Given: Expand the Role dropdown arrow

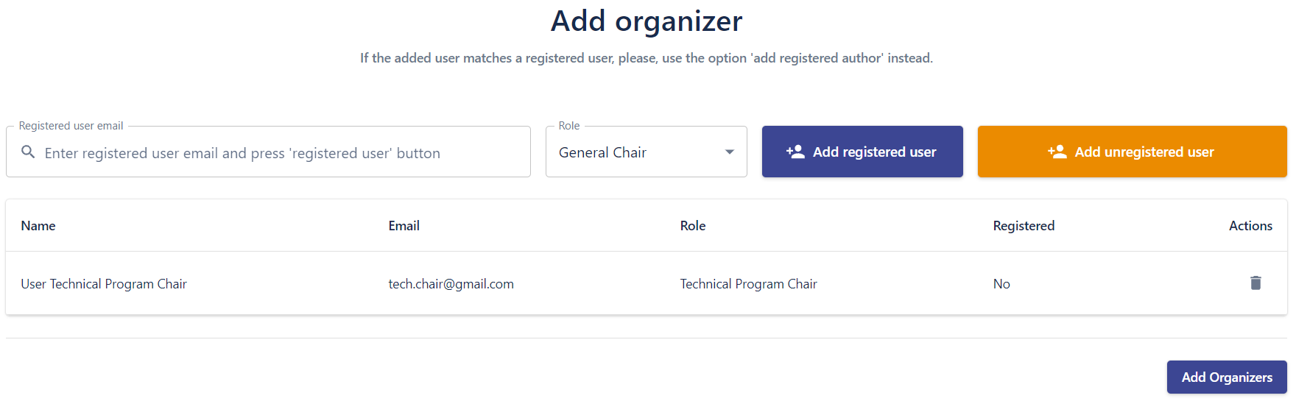Looking at the screenshot, I should click(x=729, y=152).
